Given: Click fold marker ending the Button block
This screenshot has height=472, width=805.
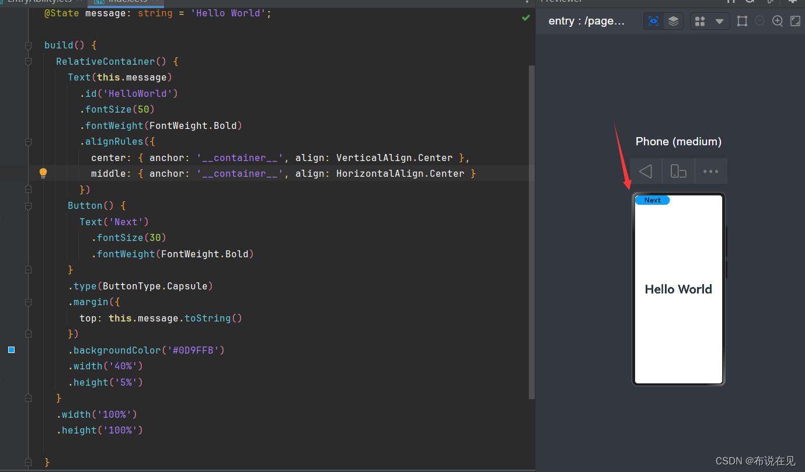Looking at the screenshot, I should (28, 270).
